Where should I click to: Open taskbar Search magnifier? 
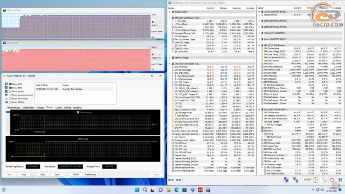click(x=145, y=190)
